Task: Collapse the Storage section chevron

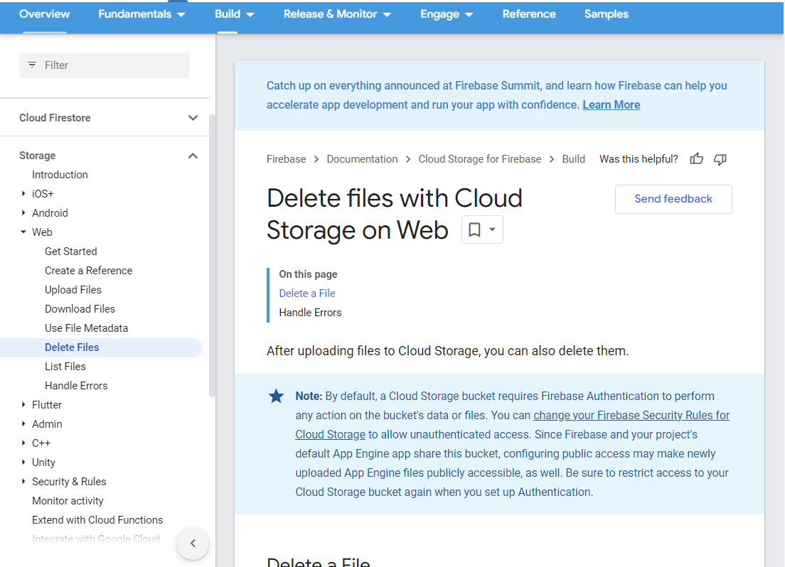Action: [193, 156]
